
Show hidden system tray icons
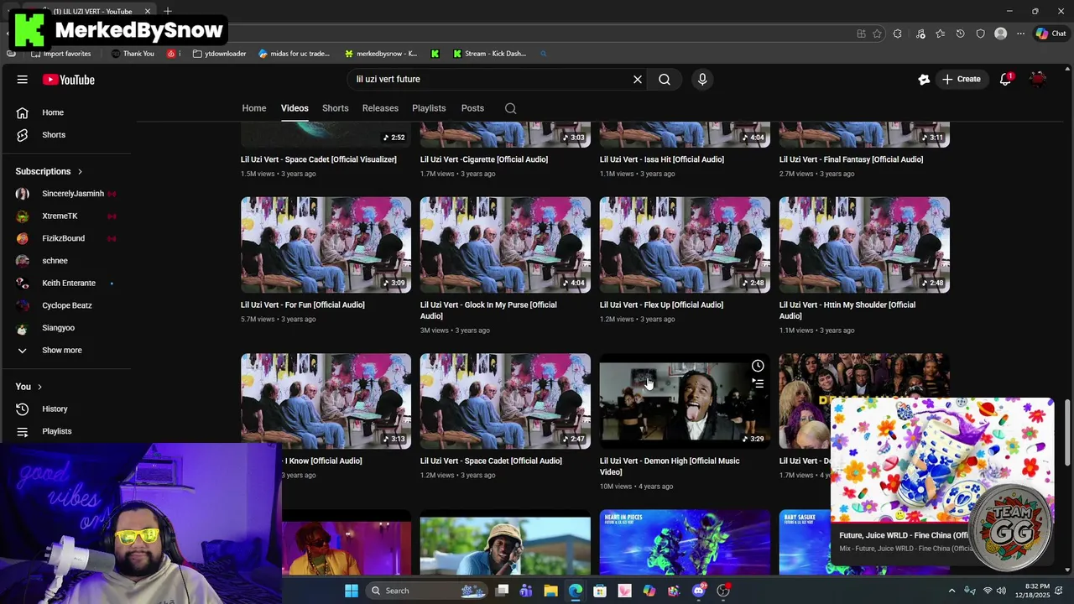(x=951, y=591)
